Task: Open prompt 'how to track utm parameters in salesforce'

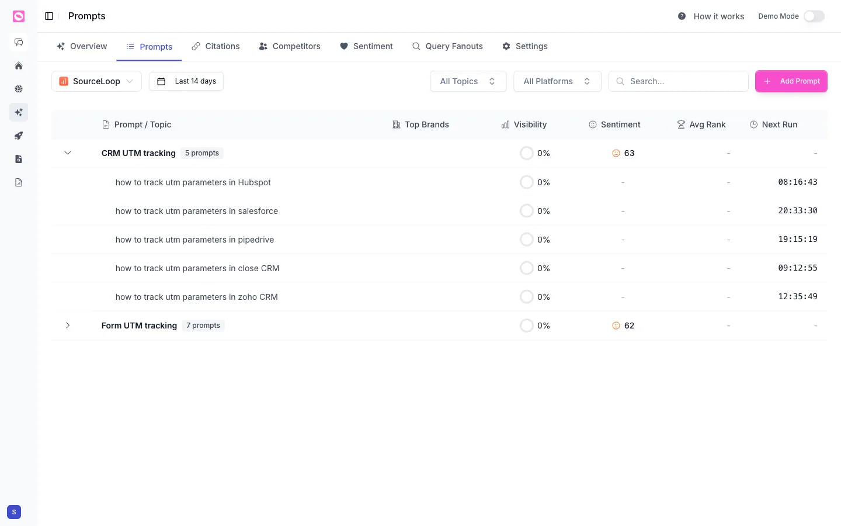Action: 197,211
